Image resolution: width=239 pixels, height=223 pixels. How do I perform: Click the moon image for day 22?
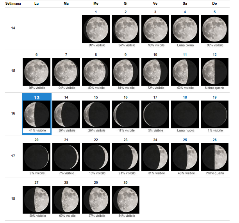[96, 157]
